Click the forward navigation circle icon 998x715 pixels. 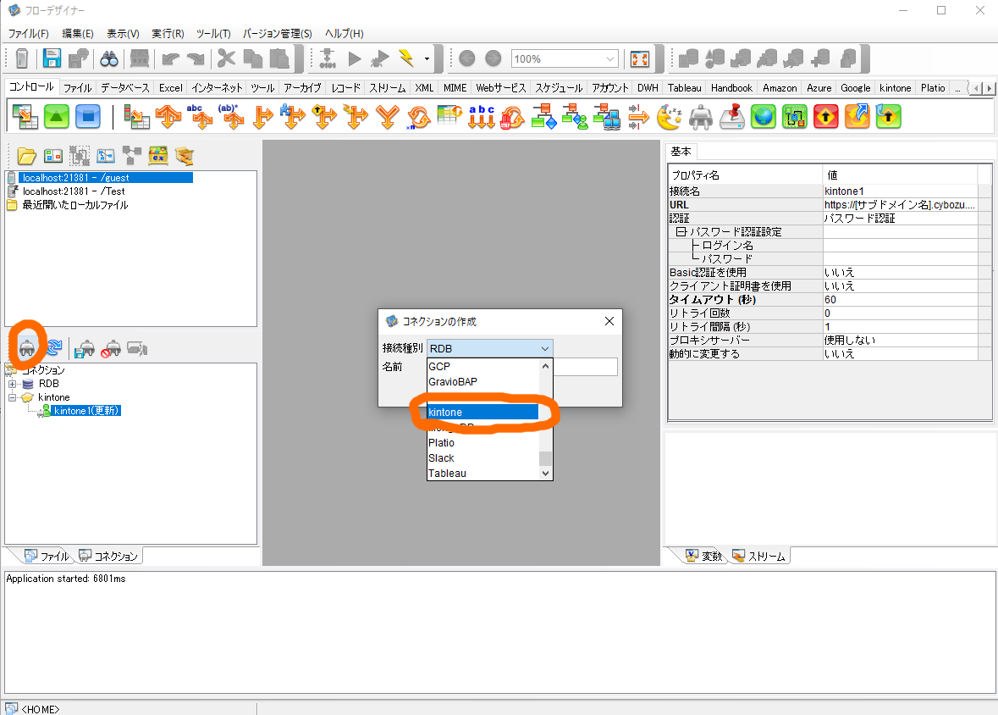493,58
